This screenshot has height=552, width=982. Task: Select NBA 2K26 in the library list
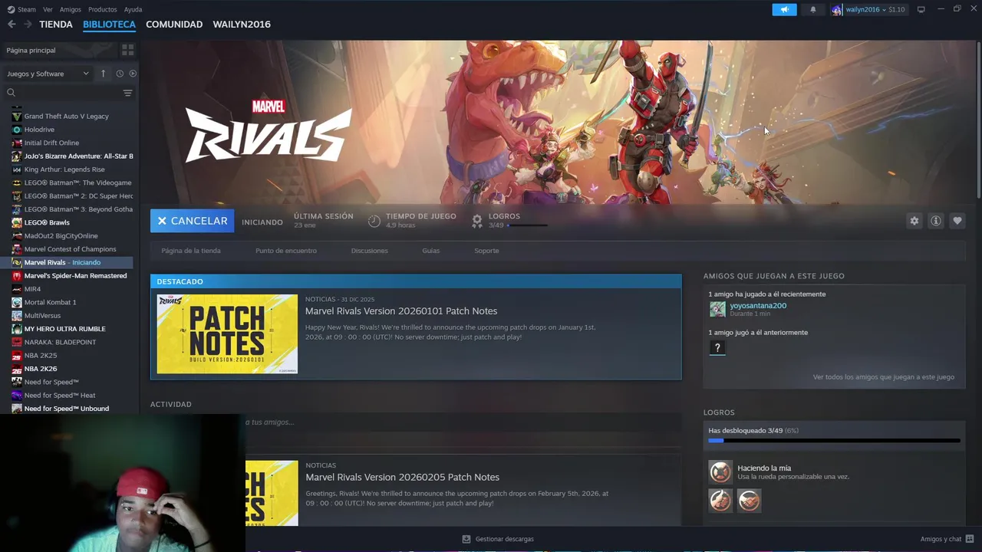41,369
